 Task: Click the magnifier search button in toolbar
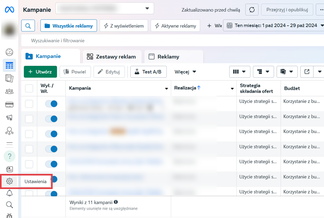[28, 26]
